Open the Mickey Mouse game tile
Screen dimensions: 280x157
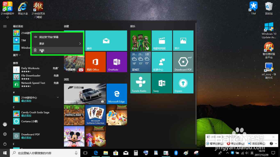coord(74,136)
